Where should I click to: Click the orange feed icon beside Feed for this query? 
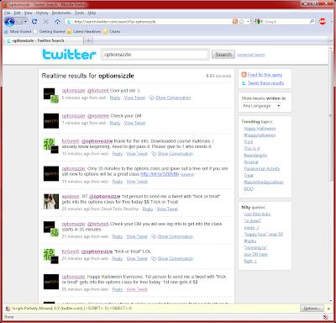(x=244, y=75)
